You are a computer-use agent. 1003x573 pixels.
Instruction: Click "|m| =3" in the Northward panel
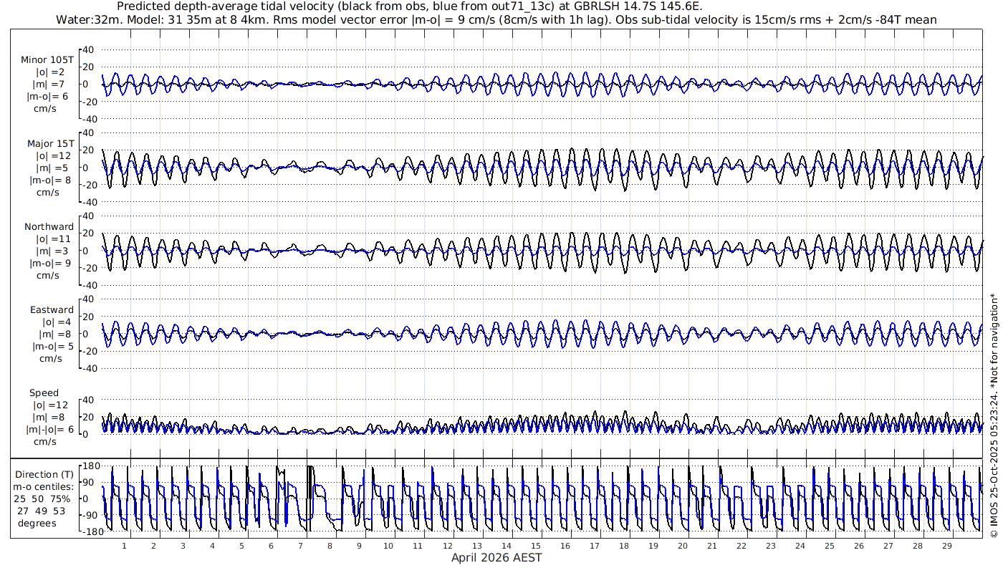click(51, 251)
